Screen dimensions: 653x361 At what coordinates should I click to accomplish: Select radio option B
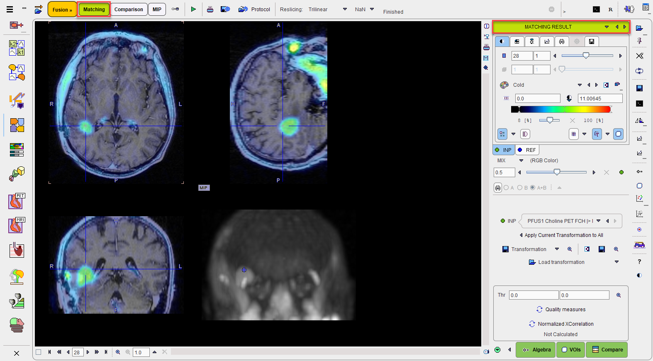coord(520,188)
